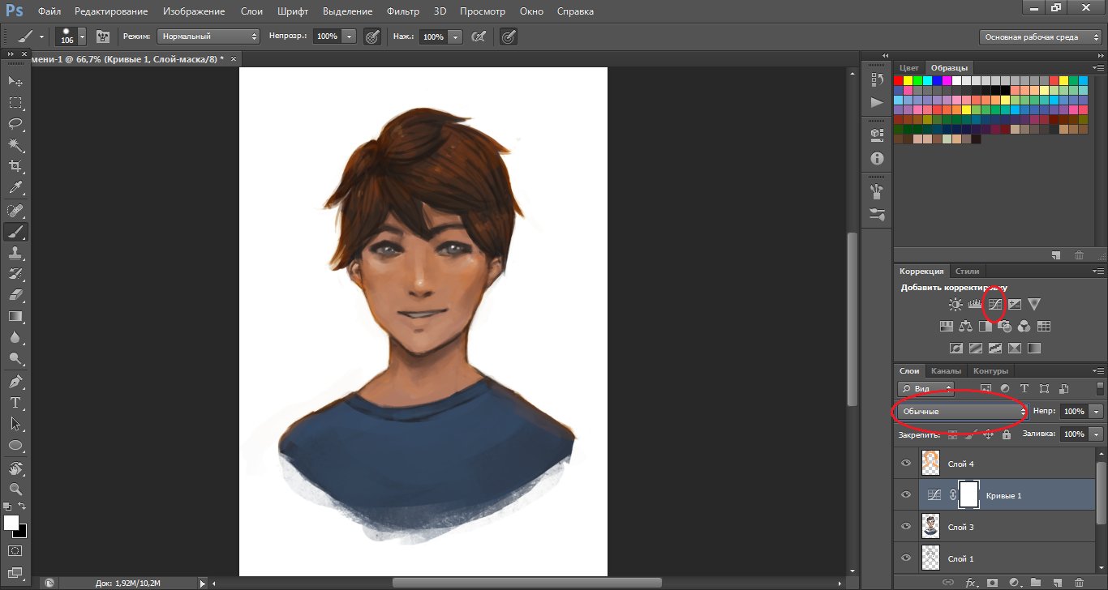The width and height of the screenshot is (1108, 590).
Task: Switch to the Каналы tab
Action: pyautogui.click(x=946, y=371)
